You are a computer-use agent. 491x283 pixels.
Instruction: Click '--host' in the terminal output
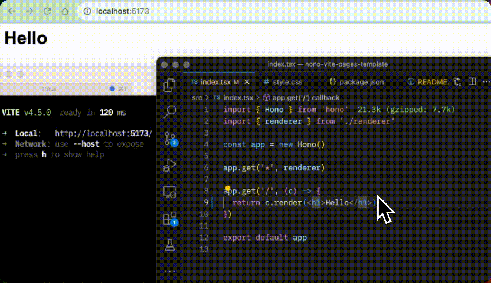[x=86, y=144]
